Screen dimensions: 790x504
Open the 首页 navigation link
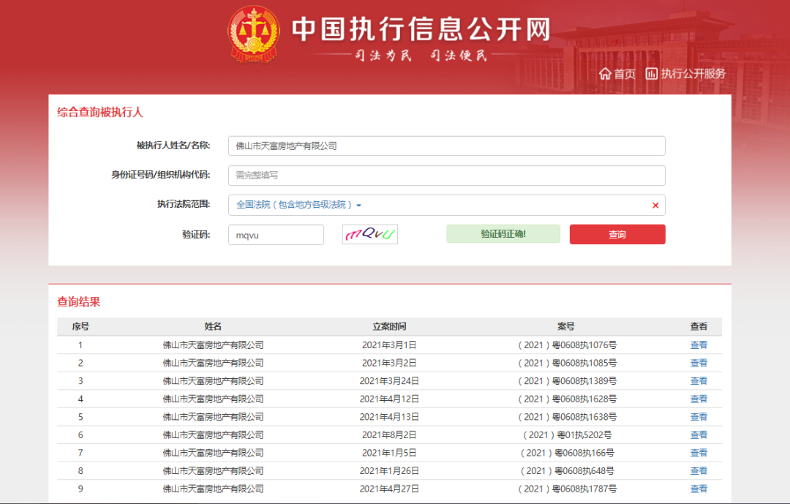(x=624, y=74)
